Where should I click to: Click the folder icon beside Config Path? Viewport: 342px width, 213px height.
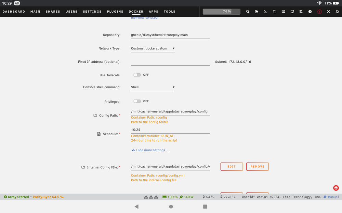(95, 115)
